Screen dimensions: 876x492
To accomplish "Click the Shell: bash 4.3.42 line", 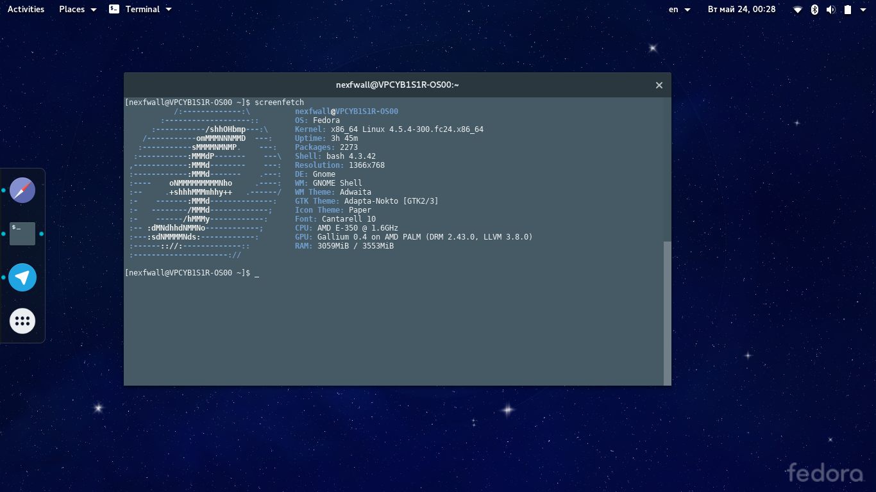I will (335, 156).
